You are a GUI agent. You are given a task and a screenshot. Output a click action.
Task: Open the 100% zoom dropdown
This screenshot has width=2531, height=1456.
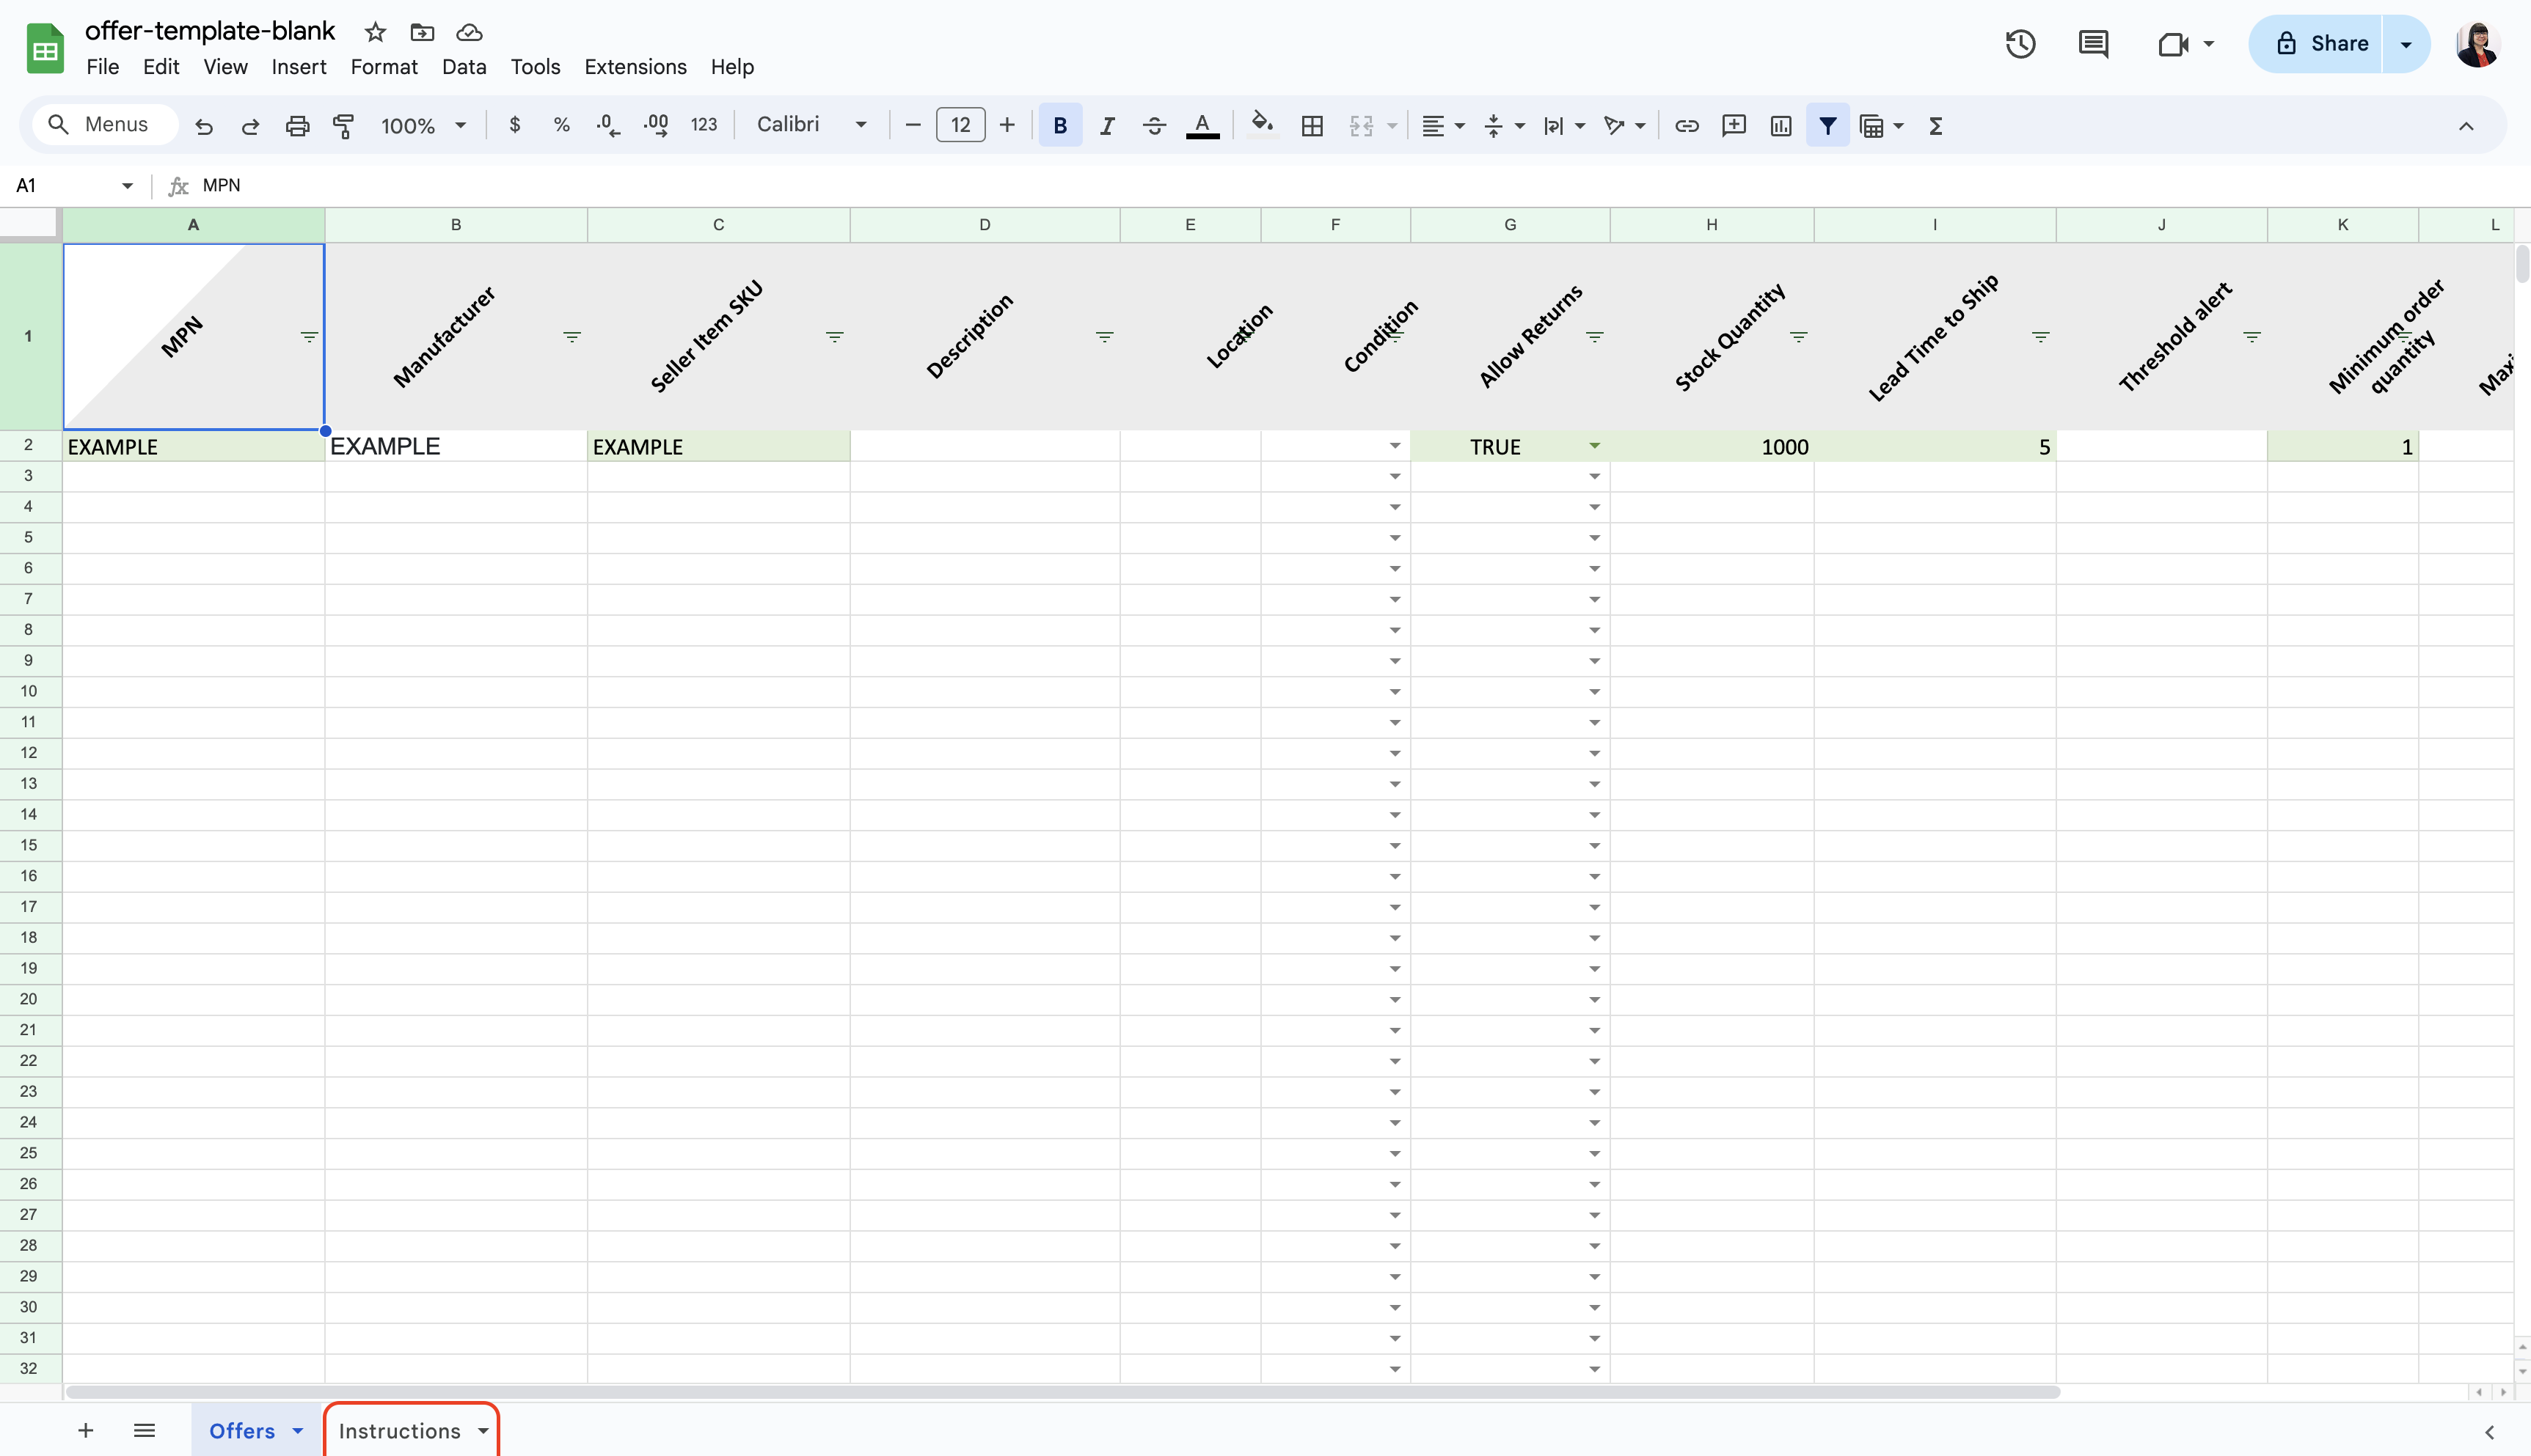(423, 126)
